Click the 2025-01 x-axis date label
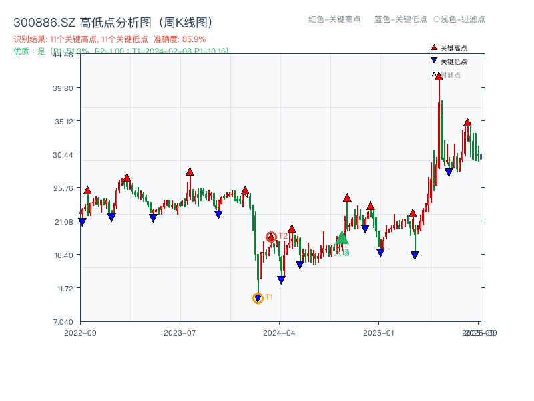 [x=378, y=333]
